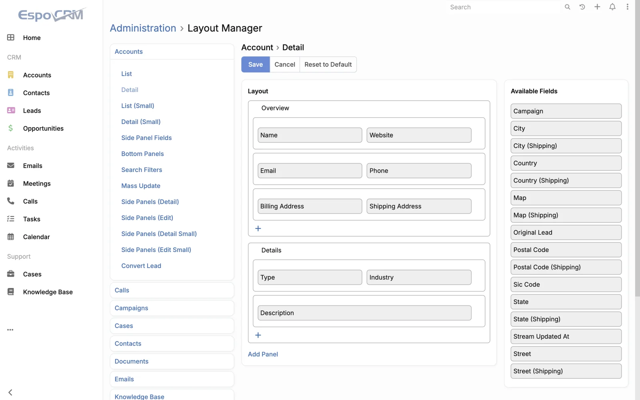
Task: Click Reset to Default button
Action: pyautogui.click(x=328, y=64)
